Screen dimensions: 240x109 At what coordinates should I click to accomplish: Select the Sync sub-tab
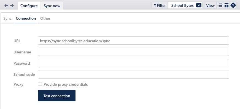[x=7, y=18]
